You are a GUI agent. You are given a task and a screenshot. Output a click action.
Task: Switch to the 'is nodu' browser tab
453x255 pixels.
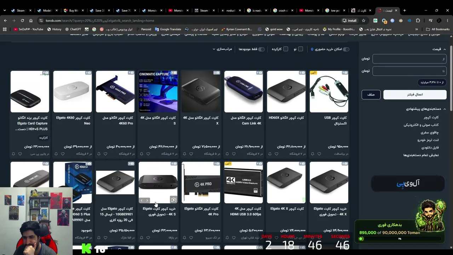(x=257, y=11)
